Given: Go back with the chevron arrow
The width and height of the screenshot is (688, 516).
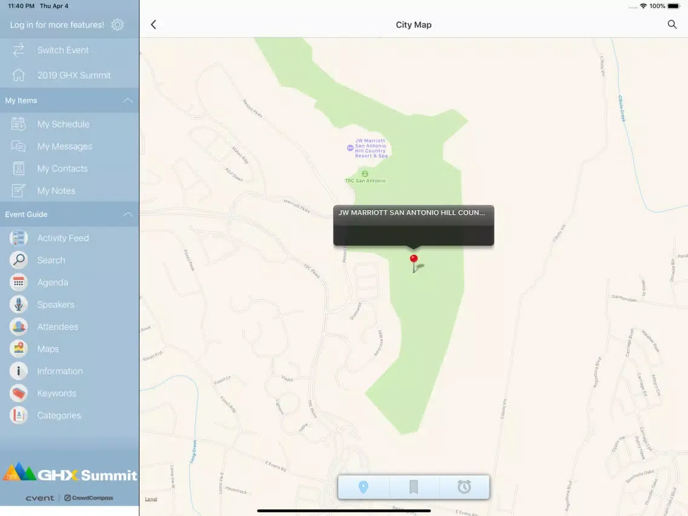Looking at the screenshot, I should tap(154, 25).
